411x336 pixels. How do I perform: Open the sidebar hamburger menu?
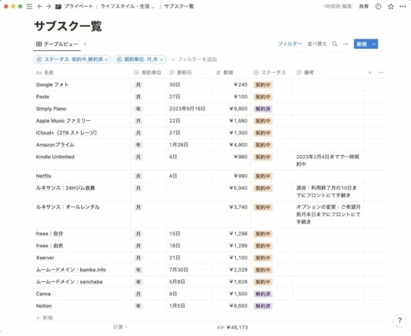tap(29, 6)
